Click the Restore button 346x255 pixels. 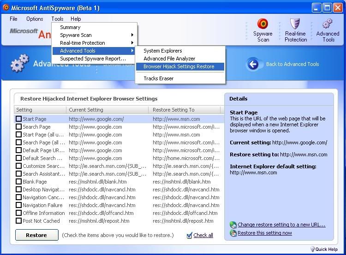coord(36,235)
